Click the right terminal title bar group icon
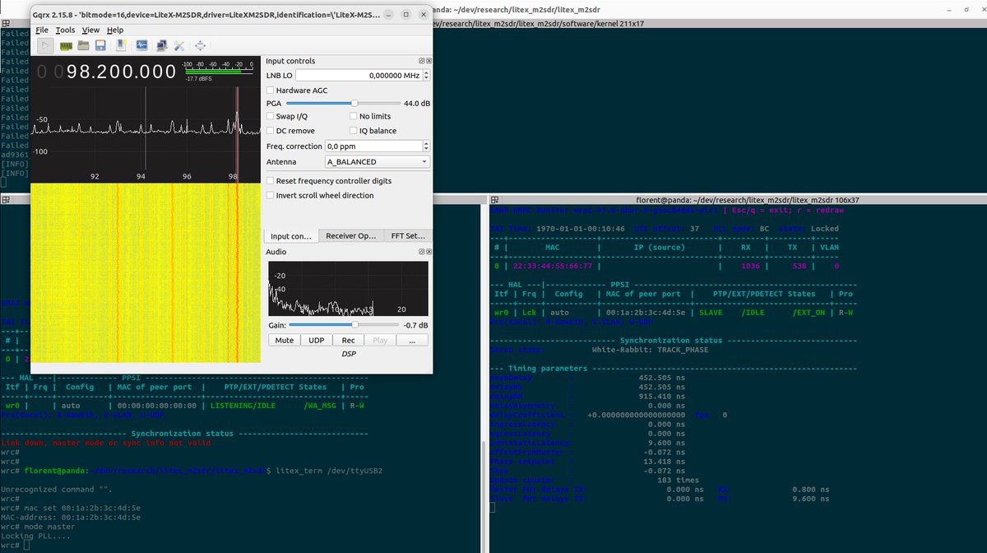The height and width of the screenshot is (553, 987). (494, 200)
